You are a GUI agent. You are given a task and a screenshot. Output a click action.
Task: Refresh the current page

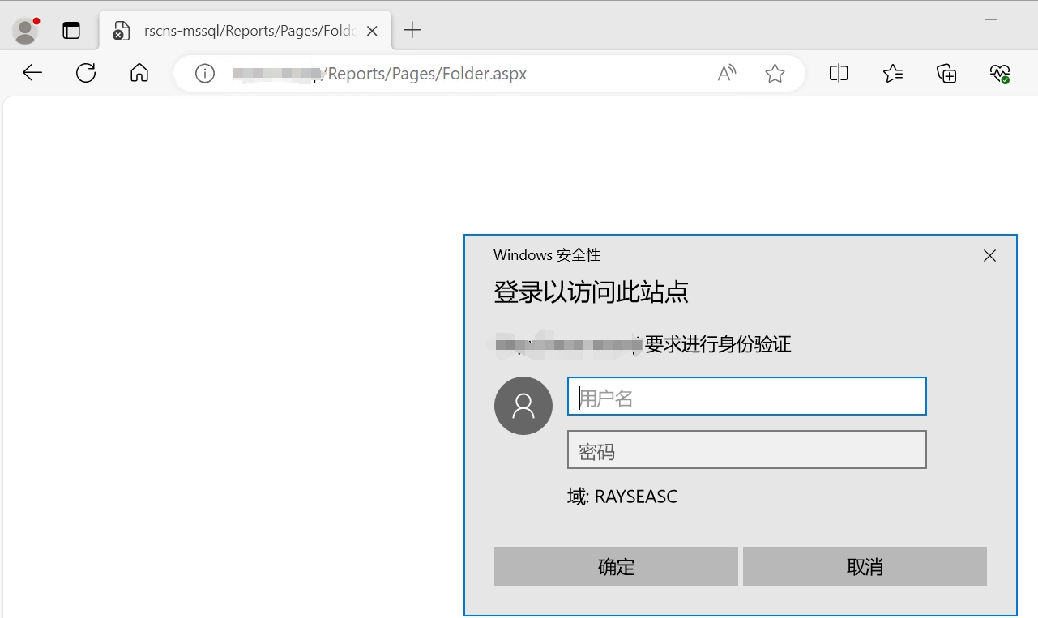pos(85,73)
